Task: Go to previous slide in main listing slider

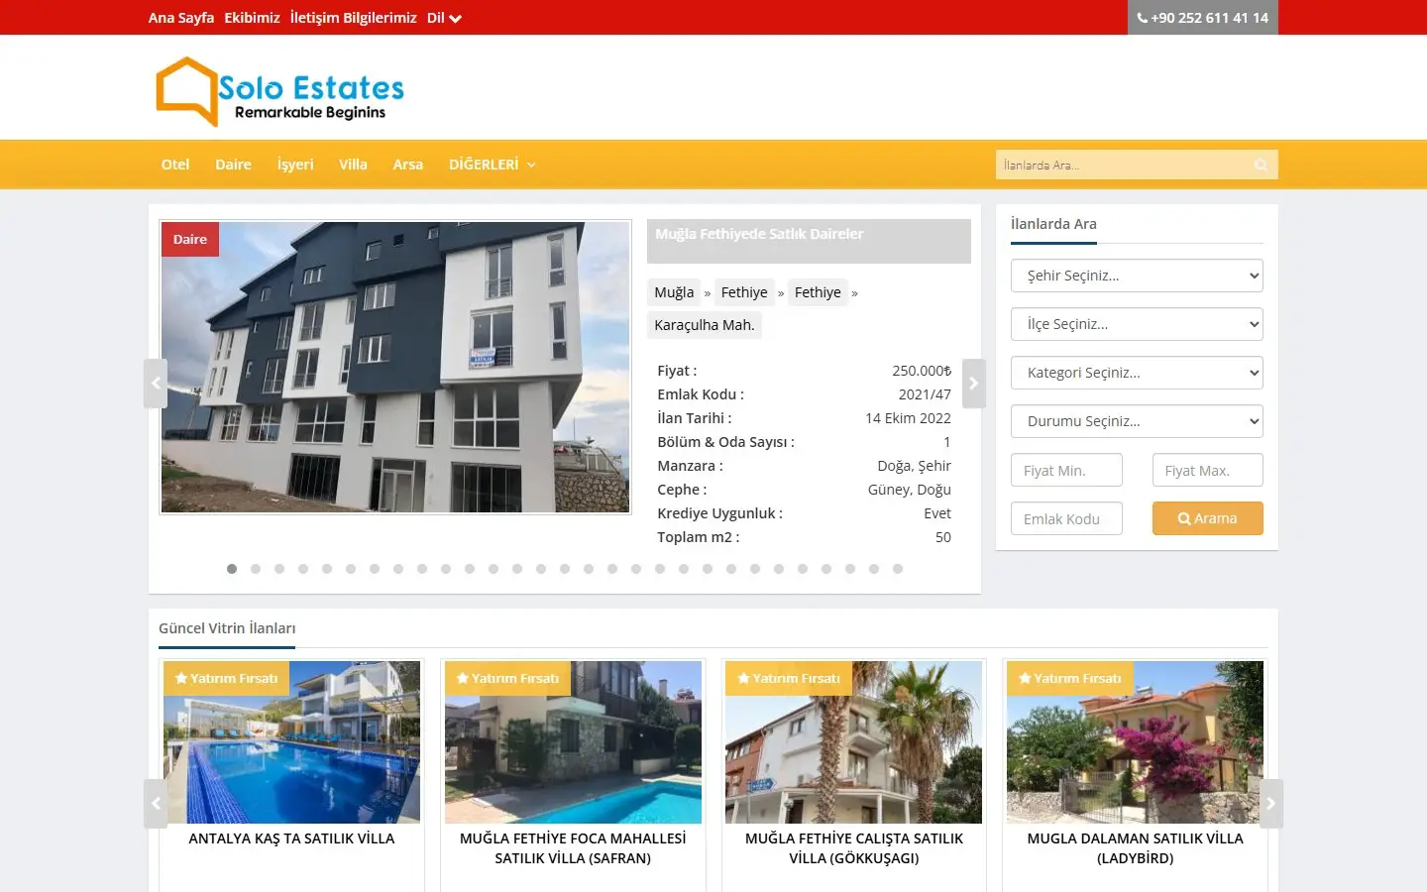Action: click(156, 384)
